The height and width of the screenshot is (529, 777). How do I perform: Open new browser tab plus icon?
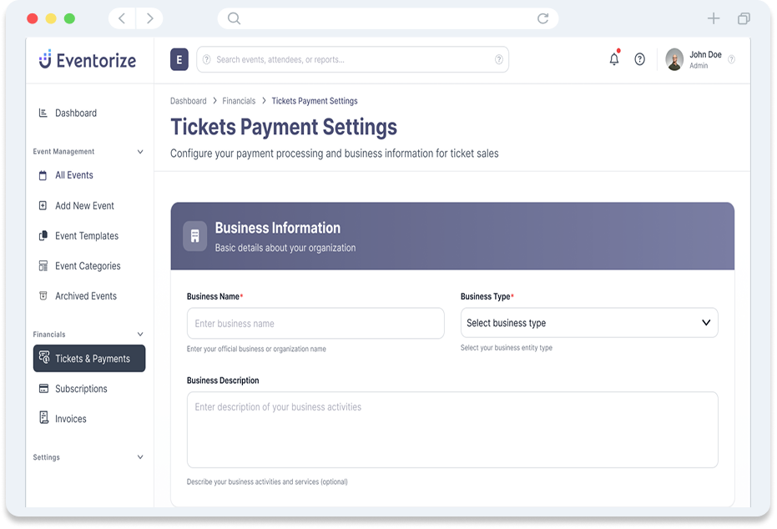click(713, 18)
